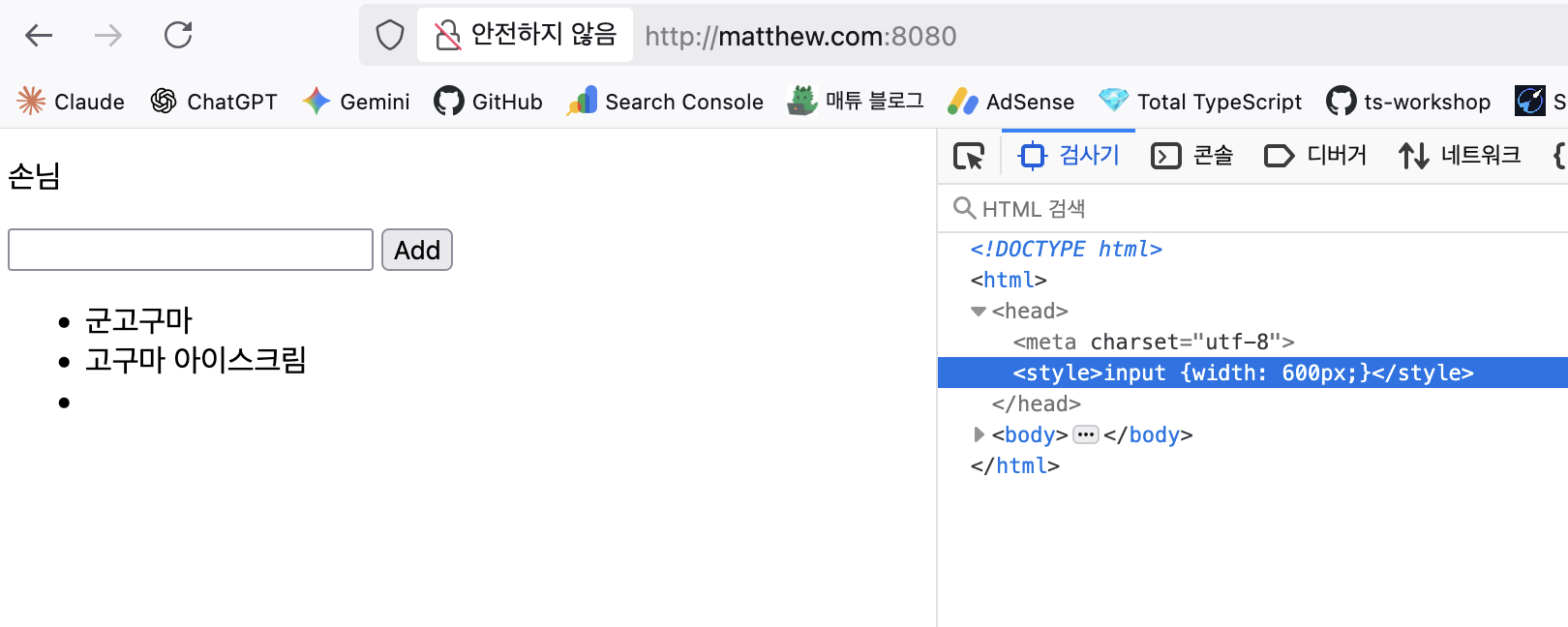
Task: Open the ChatGPT bookmark
Action: pyautogui.click(x=214, y=102)
